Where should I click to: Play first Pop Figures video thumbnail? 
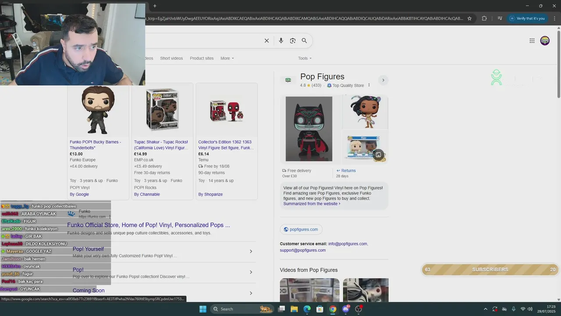point(310,290)
